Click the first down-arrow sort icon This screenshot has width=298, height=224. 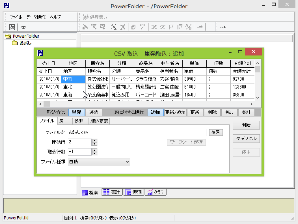[x=171, y=27]
